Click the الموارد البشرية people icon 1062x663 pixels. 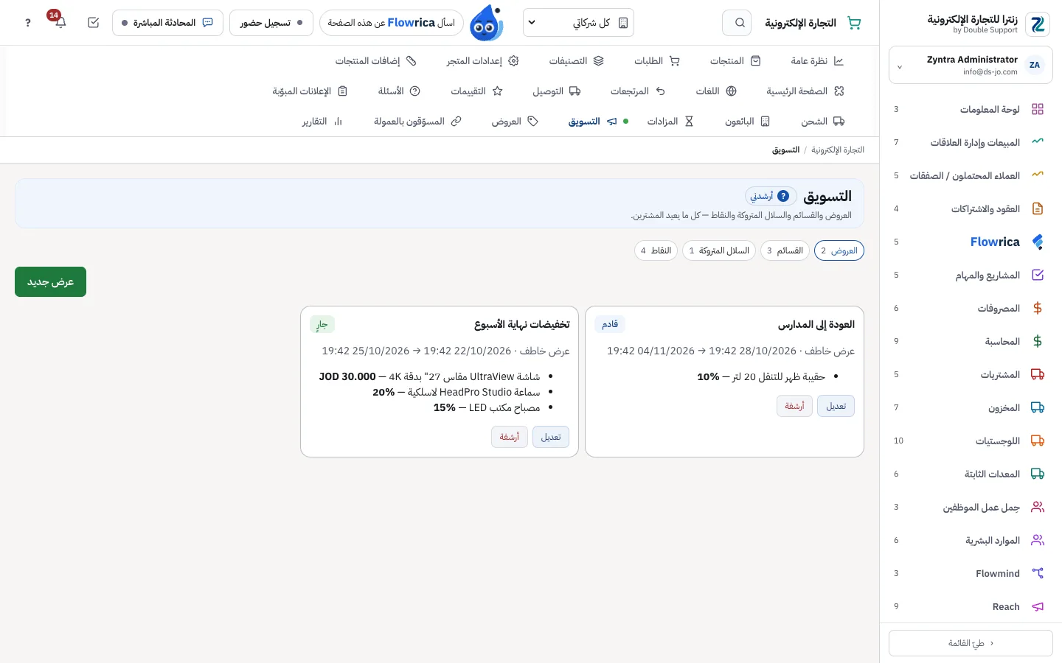point(1038,540)
